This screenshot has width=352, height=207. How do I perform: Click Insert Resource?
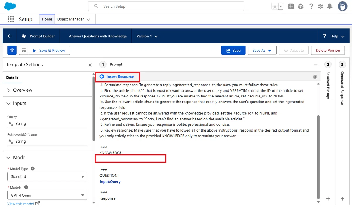click(117, 77)
